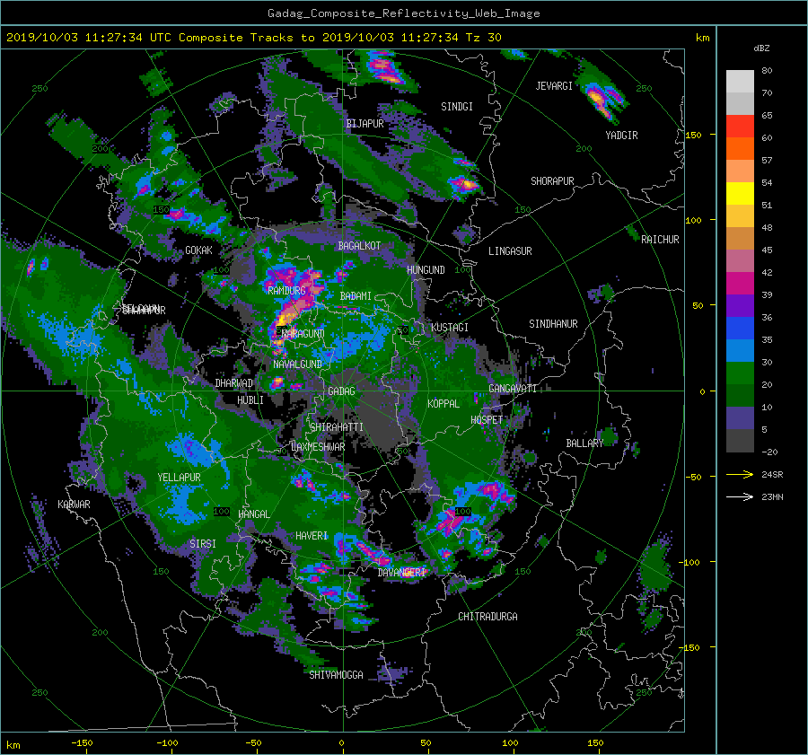Click the HUNGUND town label

[426, 270]
